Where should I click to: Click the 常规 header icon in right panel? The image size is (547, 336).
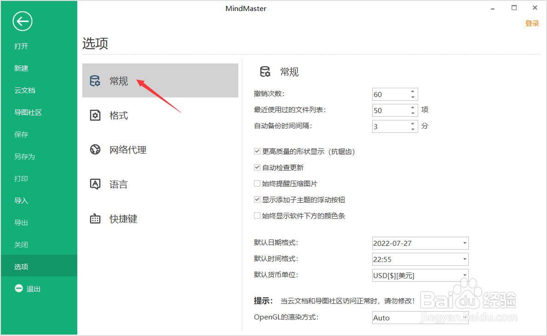[265, 71]
